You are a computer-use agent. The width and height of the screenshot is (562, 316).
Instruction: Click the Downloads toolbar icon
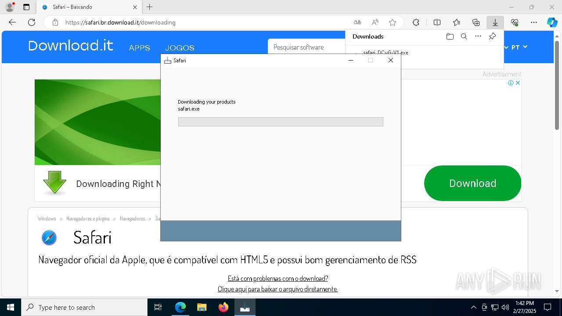[x=495, y=22]
